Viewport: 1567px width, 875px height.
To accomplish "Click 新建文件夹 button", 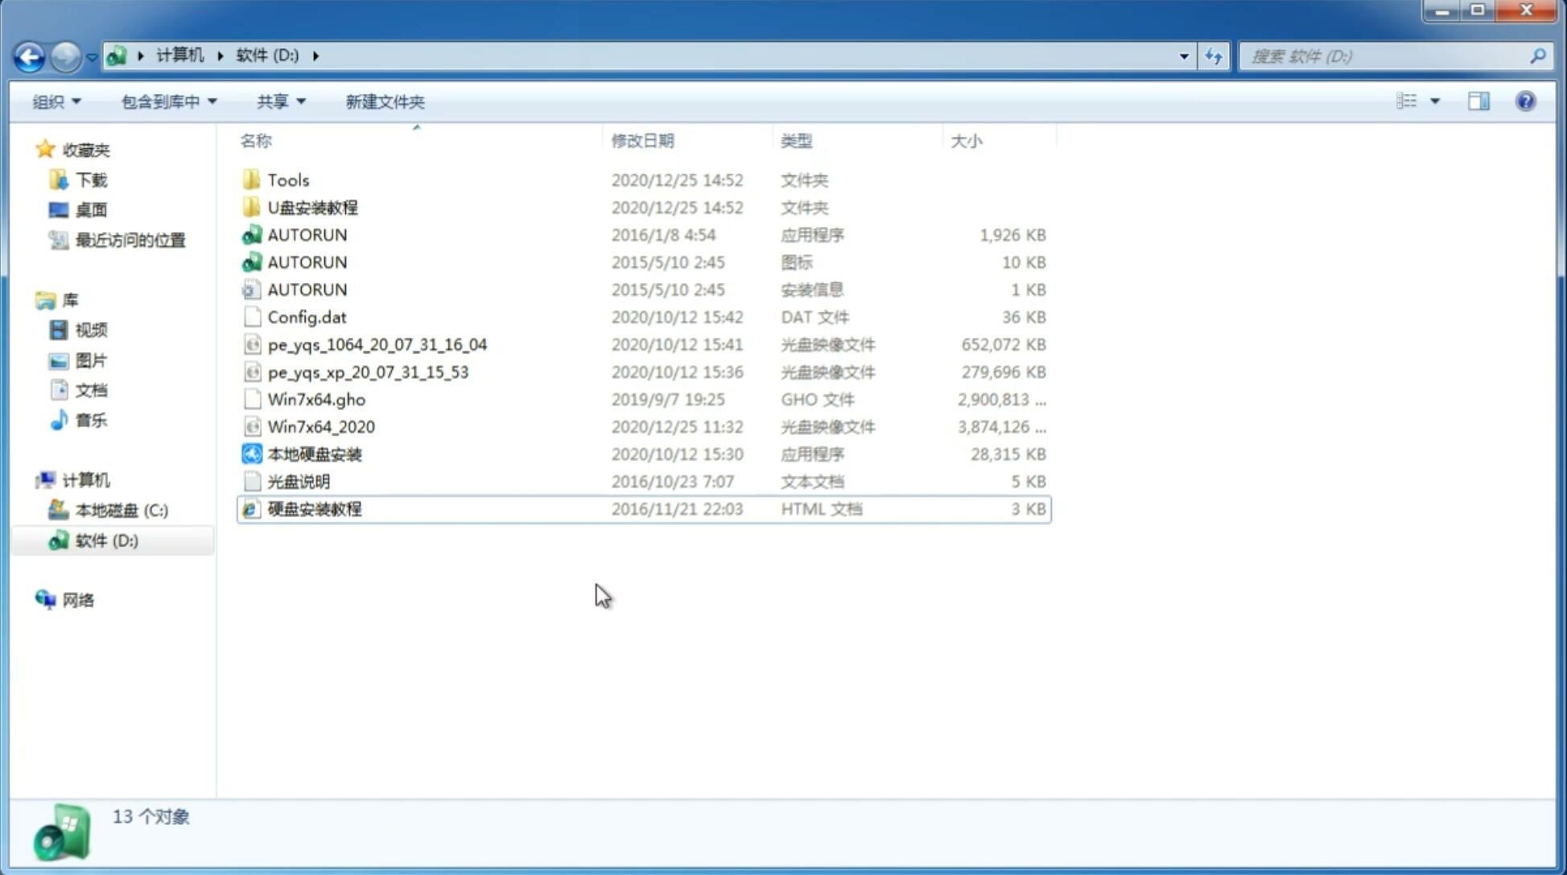I will 384,101.
